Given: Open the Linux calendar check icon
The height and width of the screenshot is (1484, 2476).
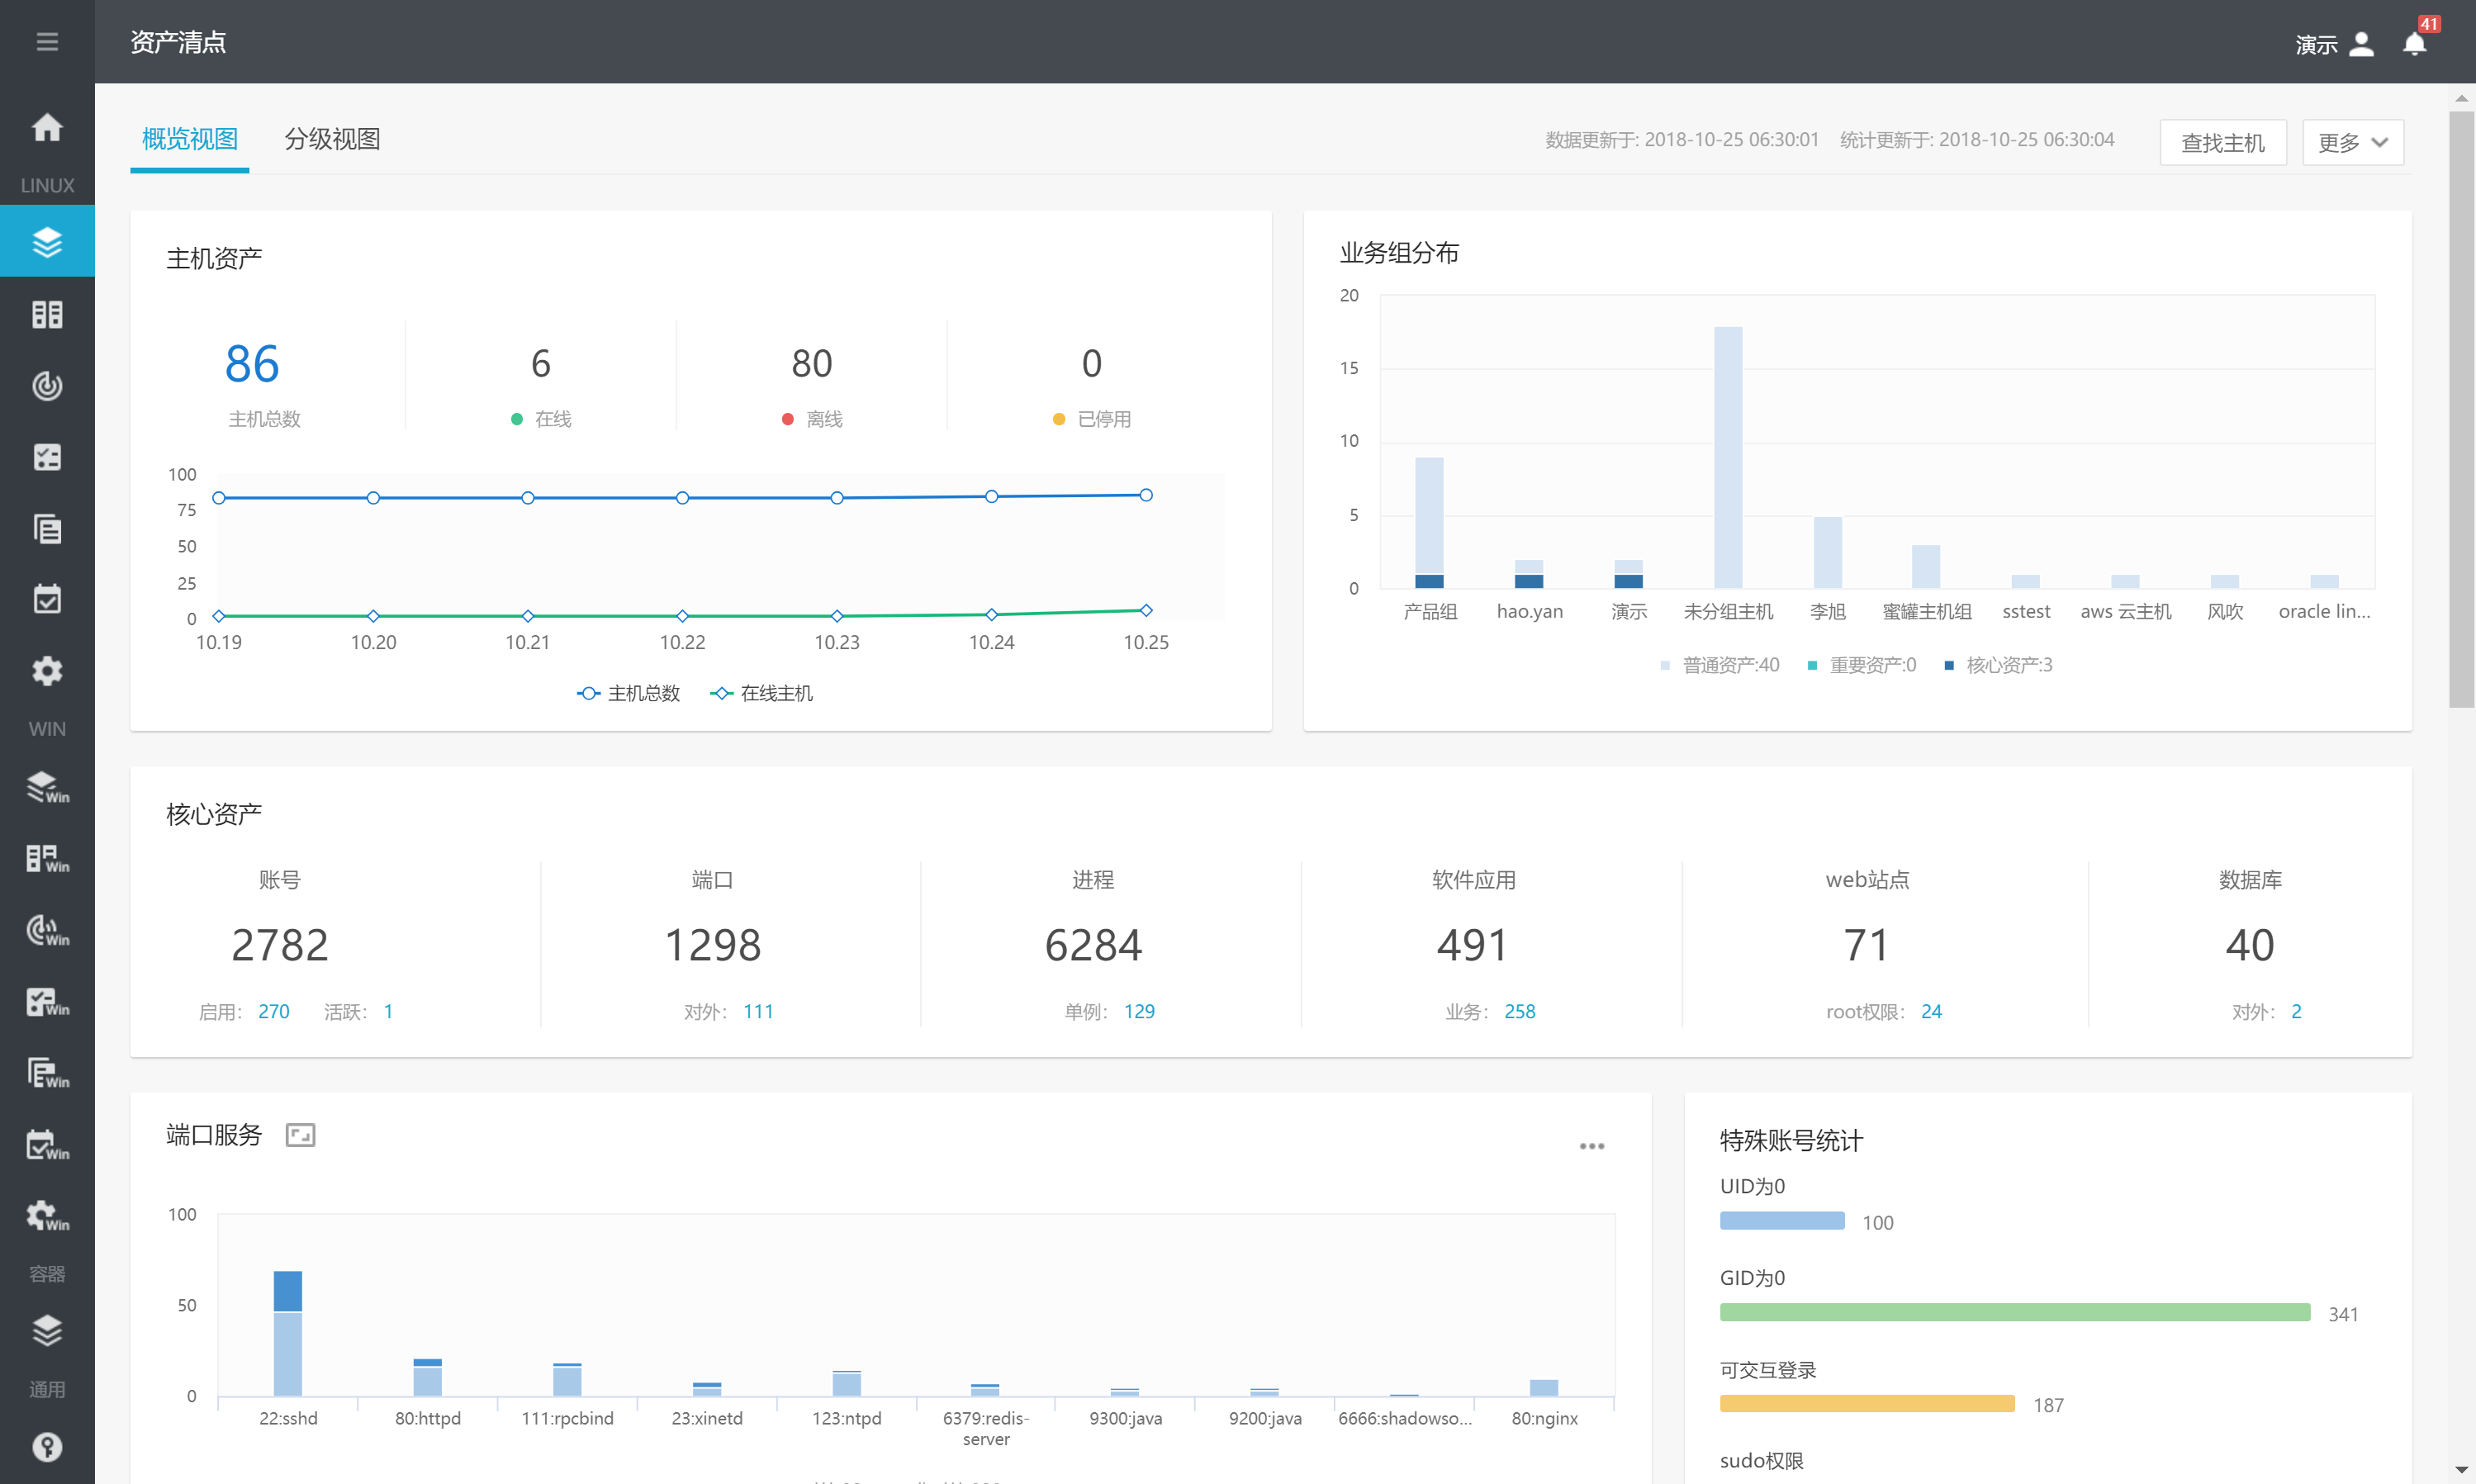Looking at the screenshot, I should pyautogui.click(x=47, y=600).
